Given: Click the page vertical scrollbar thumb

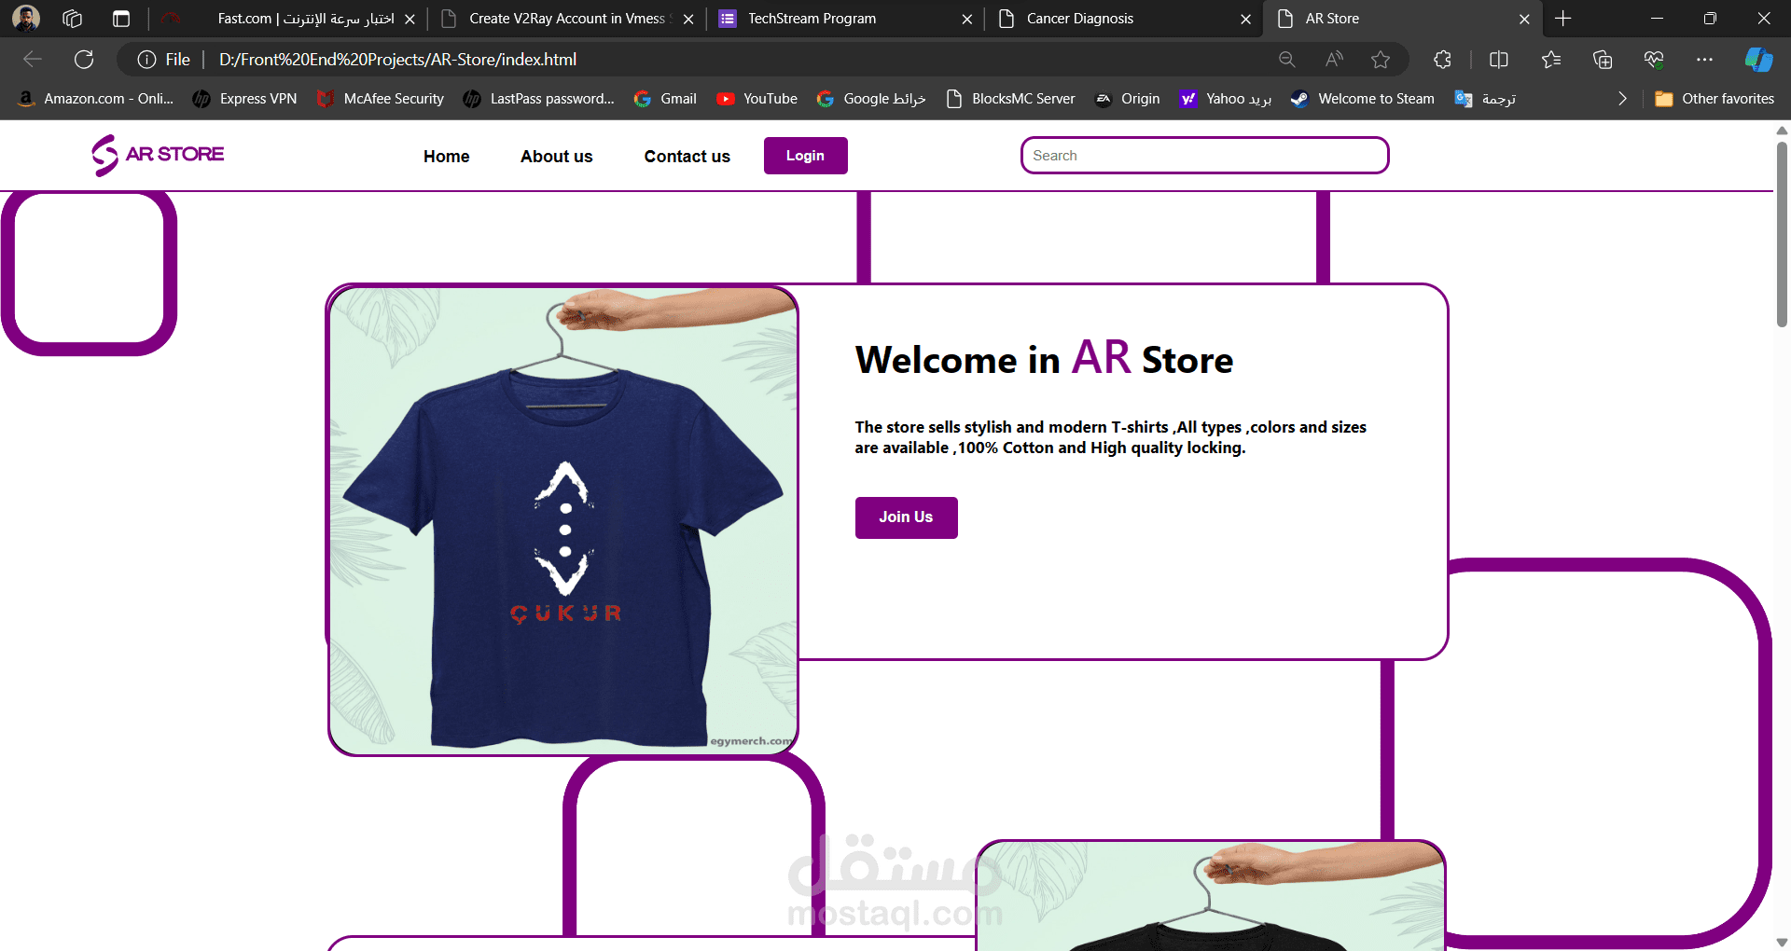Looking at the screenshot, I should tap(1782, 233).
